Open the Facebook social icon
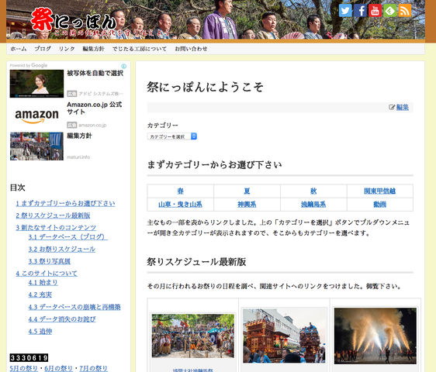Viewport: 436px width, 372px height. click(361, 11)
